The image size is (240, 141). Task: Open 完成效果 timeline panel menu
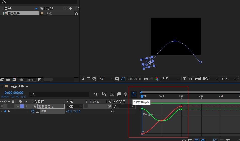point(27,86)
